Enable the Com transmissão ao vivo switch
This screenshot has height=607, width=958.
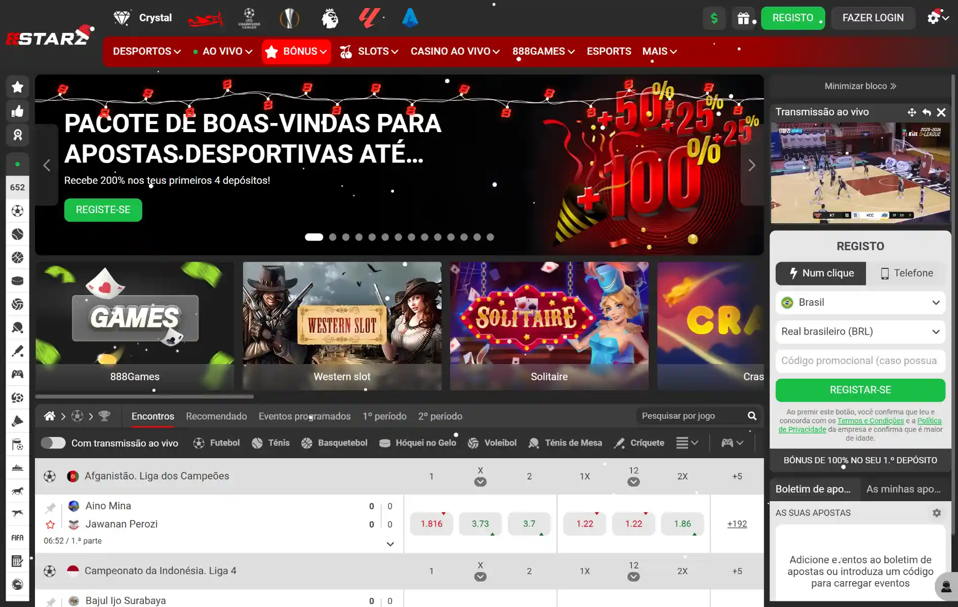click(53, 442)
